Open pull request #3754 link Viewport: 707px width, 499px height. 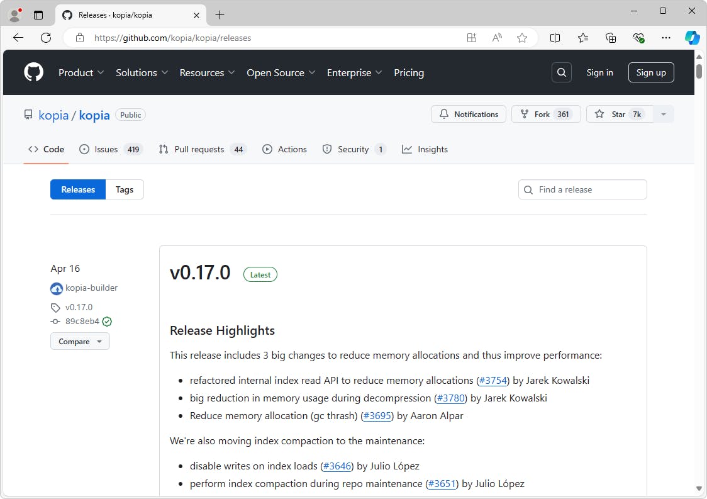(493, 380)
